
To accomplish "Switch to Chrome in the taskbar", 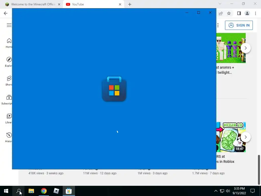I will (44, 191).
